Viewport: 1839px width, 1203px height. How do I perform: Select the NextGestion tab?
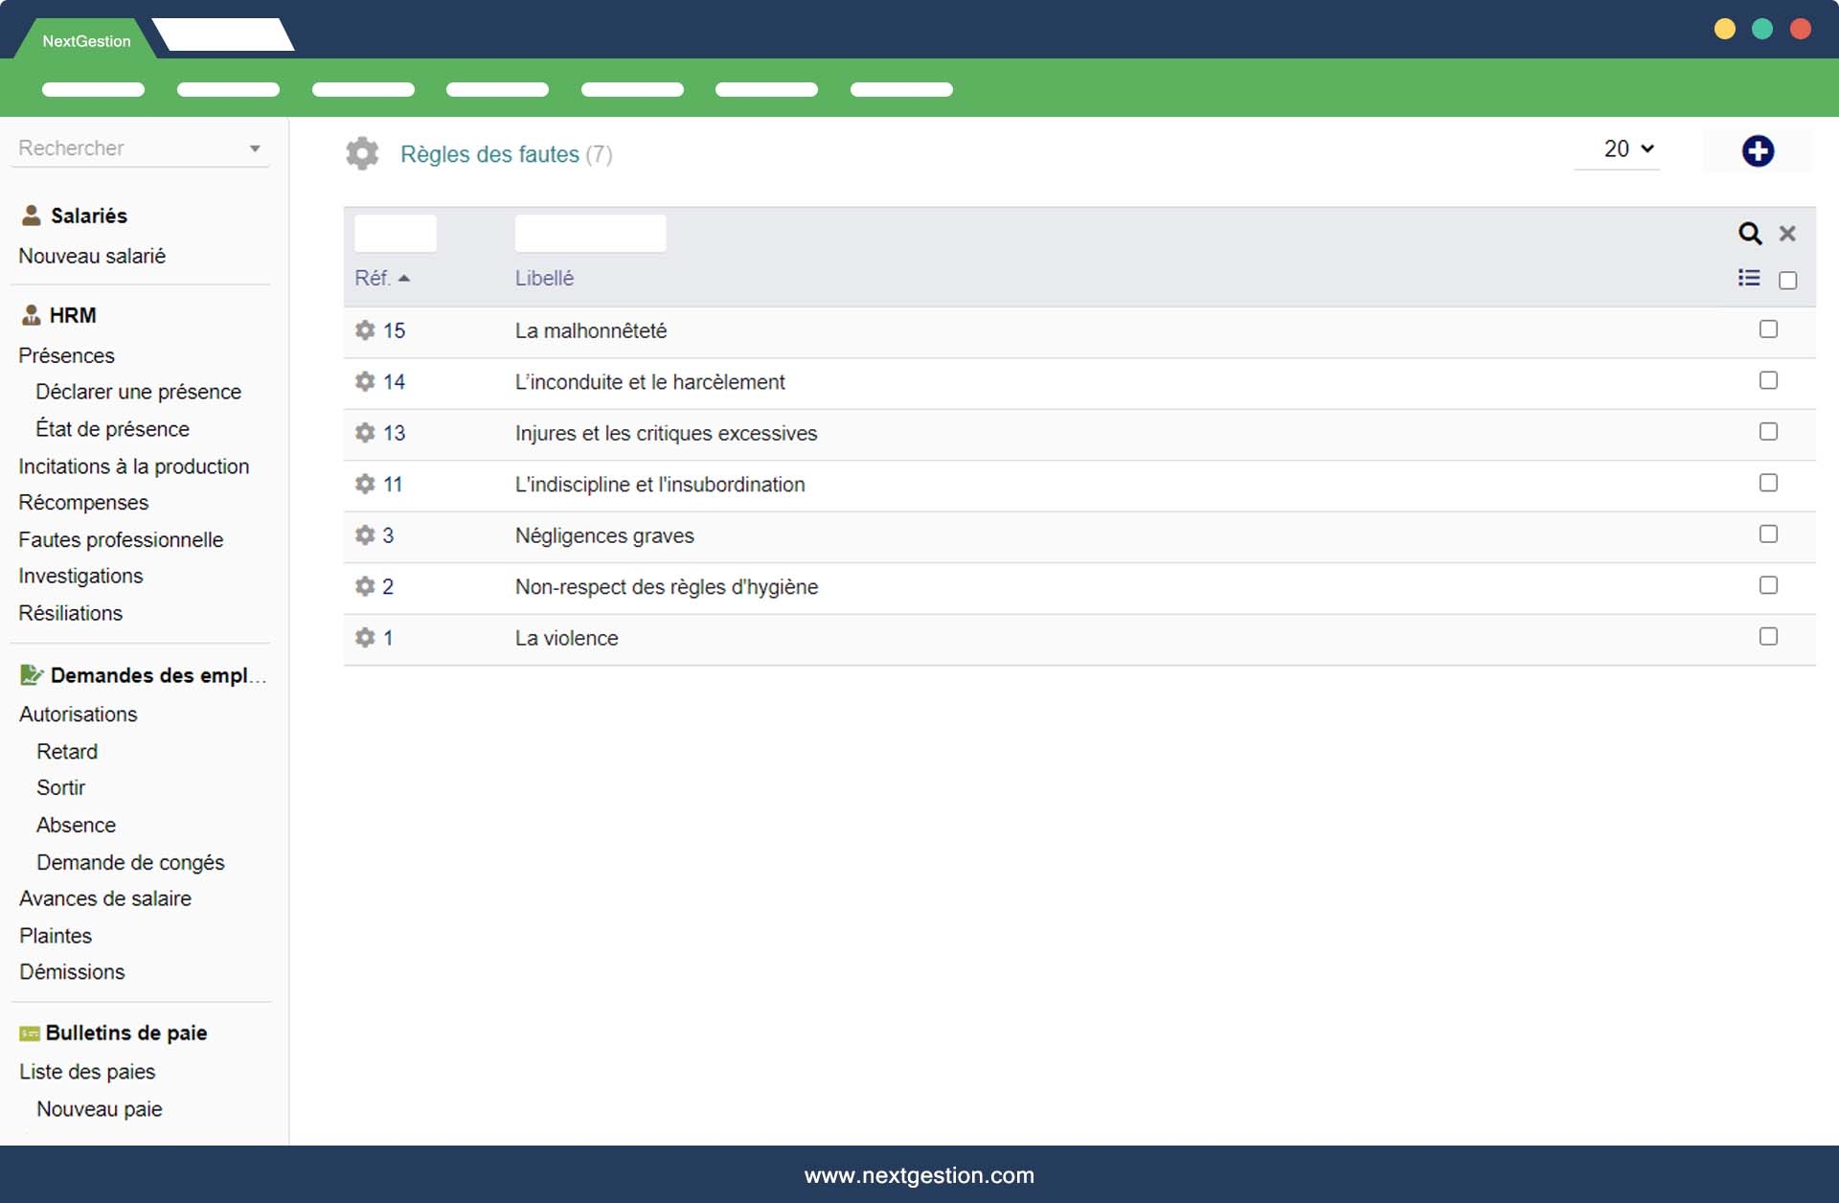86,41
